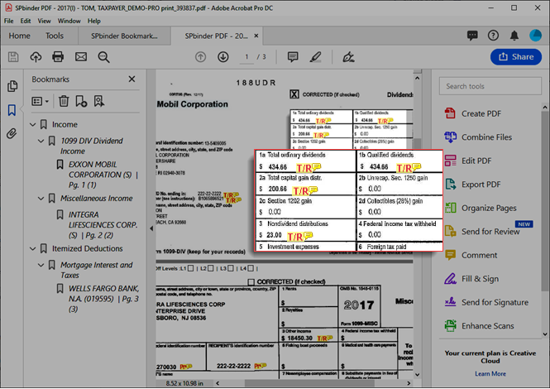The width and height of the screenshot is (550, 389).
Task: Click the Share button
Action: click(x=516, y=56)
